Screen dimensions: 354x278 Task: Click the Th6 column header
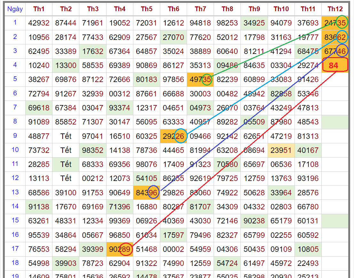[x=173, y=9]
